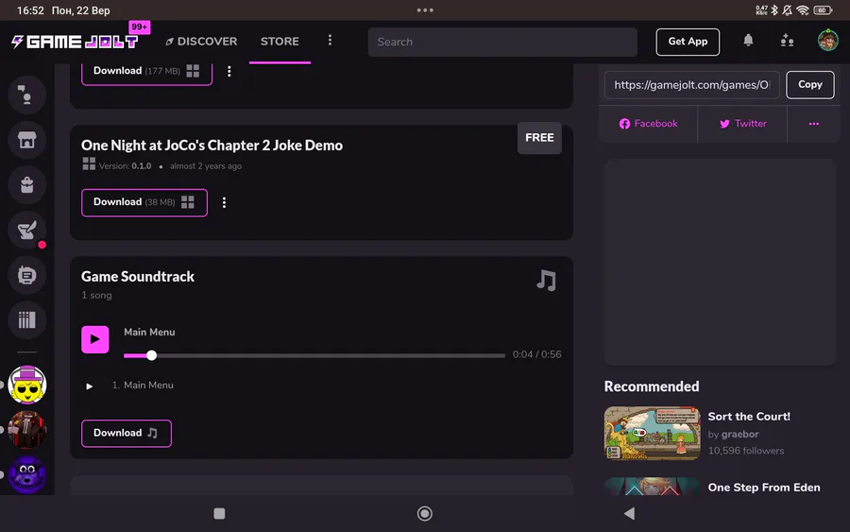The height and width of the screenshot is (532, 850).
Task: Open the notifications bell
Action: [748, 40]
